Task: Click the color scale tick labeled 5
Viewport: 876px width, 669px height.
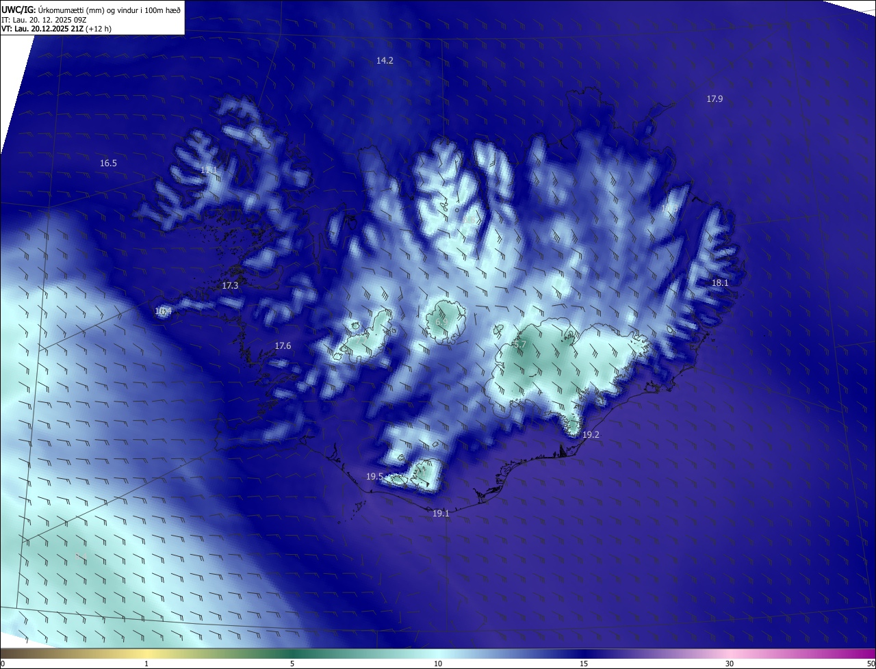Action: coord(292,664)
